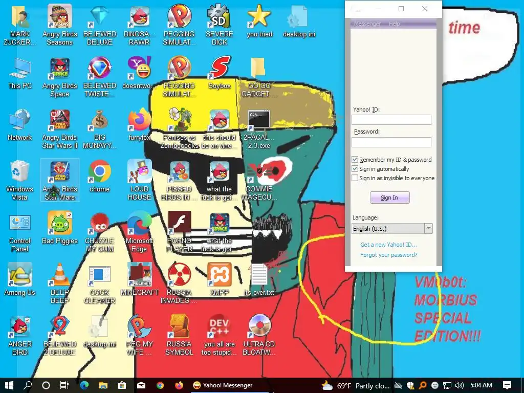Open the ULTRA CD BLOATW... disc icon
The image size is (524, 393).
click(x=259, y=336)
